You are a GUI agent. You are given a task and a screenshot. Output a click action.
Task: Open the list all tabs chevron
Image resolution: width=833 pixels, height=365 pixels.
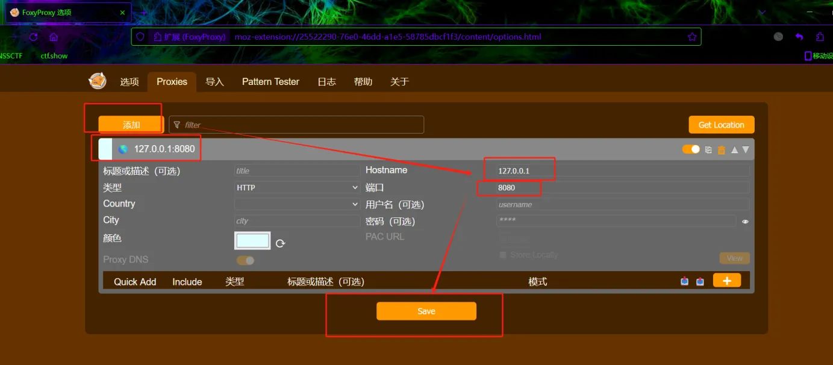coord(762,12)
